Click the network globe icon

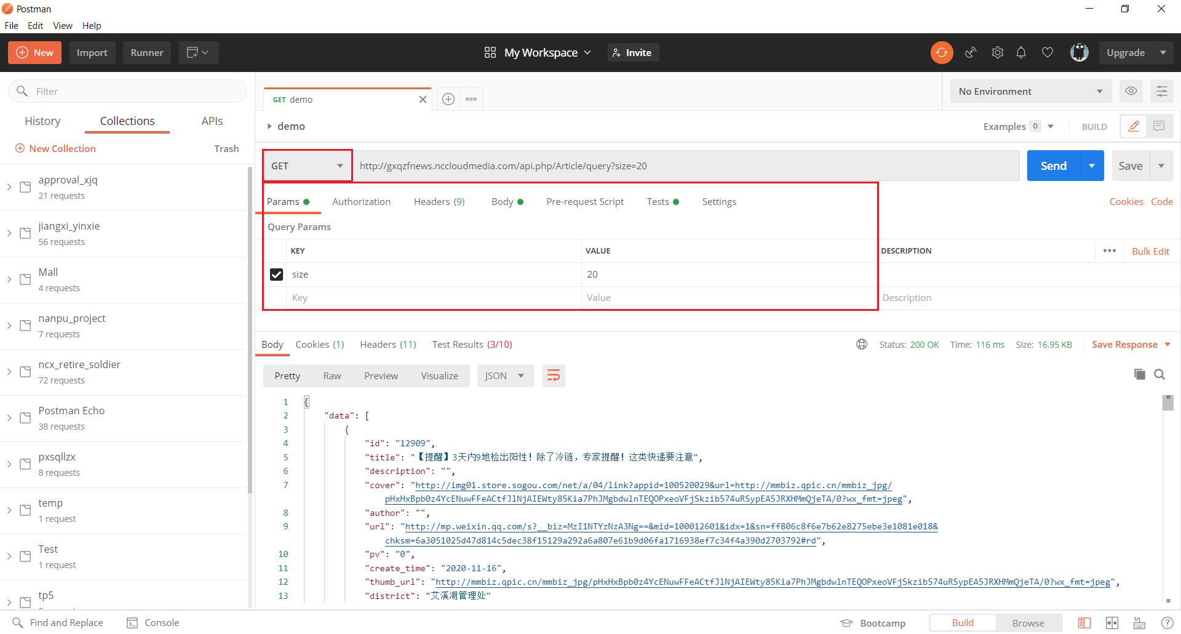(862, 345)
